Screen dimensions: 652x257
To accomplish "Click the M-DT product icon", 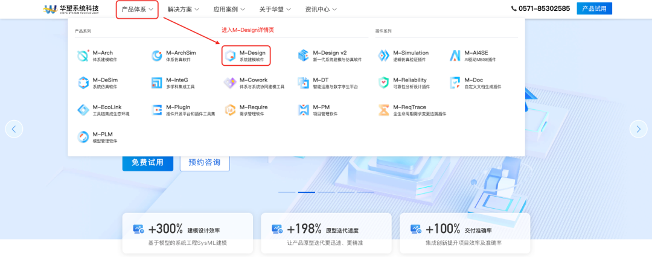I will tap(304, 83).
